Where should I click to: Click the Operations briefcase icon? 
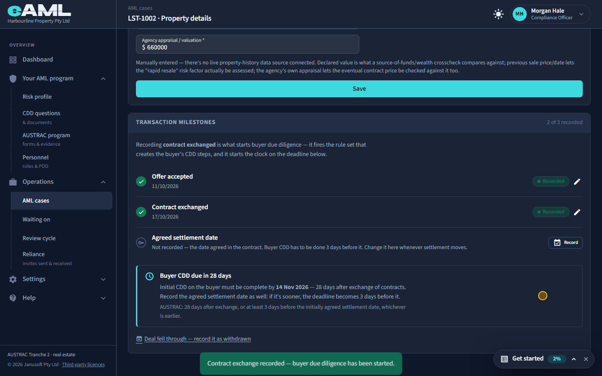coord(13,182)
